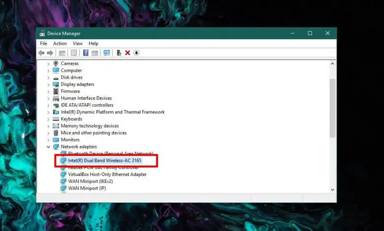Image resolution: width=384 pixels, height=231 pixels.
Task: Select WAN Miniport (IKEv2)
Action: click(x=91, y=181)
